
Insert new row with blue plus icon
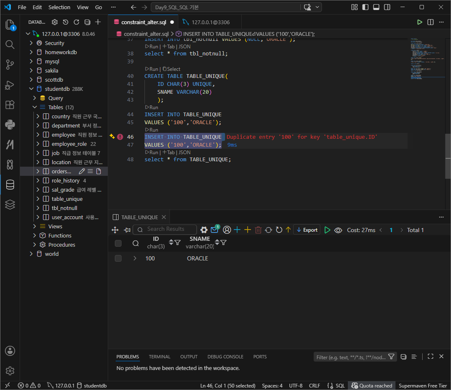coord(237,230)
